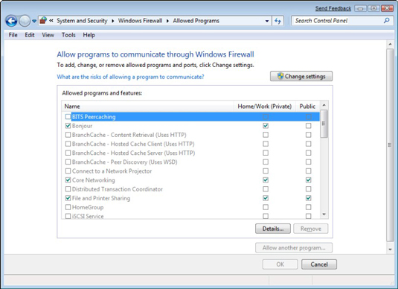398x289 pixels.
Task: Toggle Bonjour Home/Work (Private) checkbox
Action: coord(266,126)
